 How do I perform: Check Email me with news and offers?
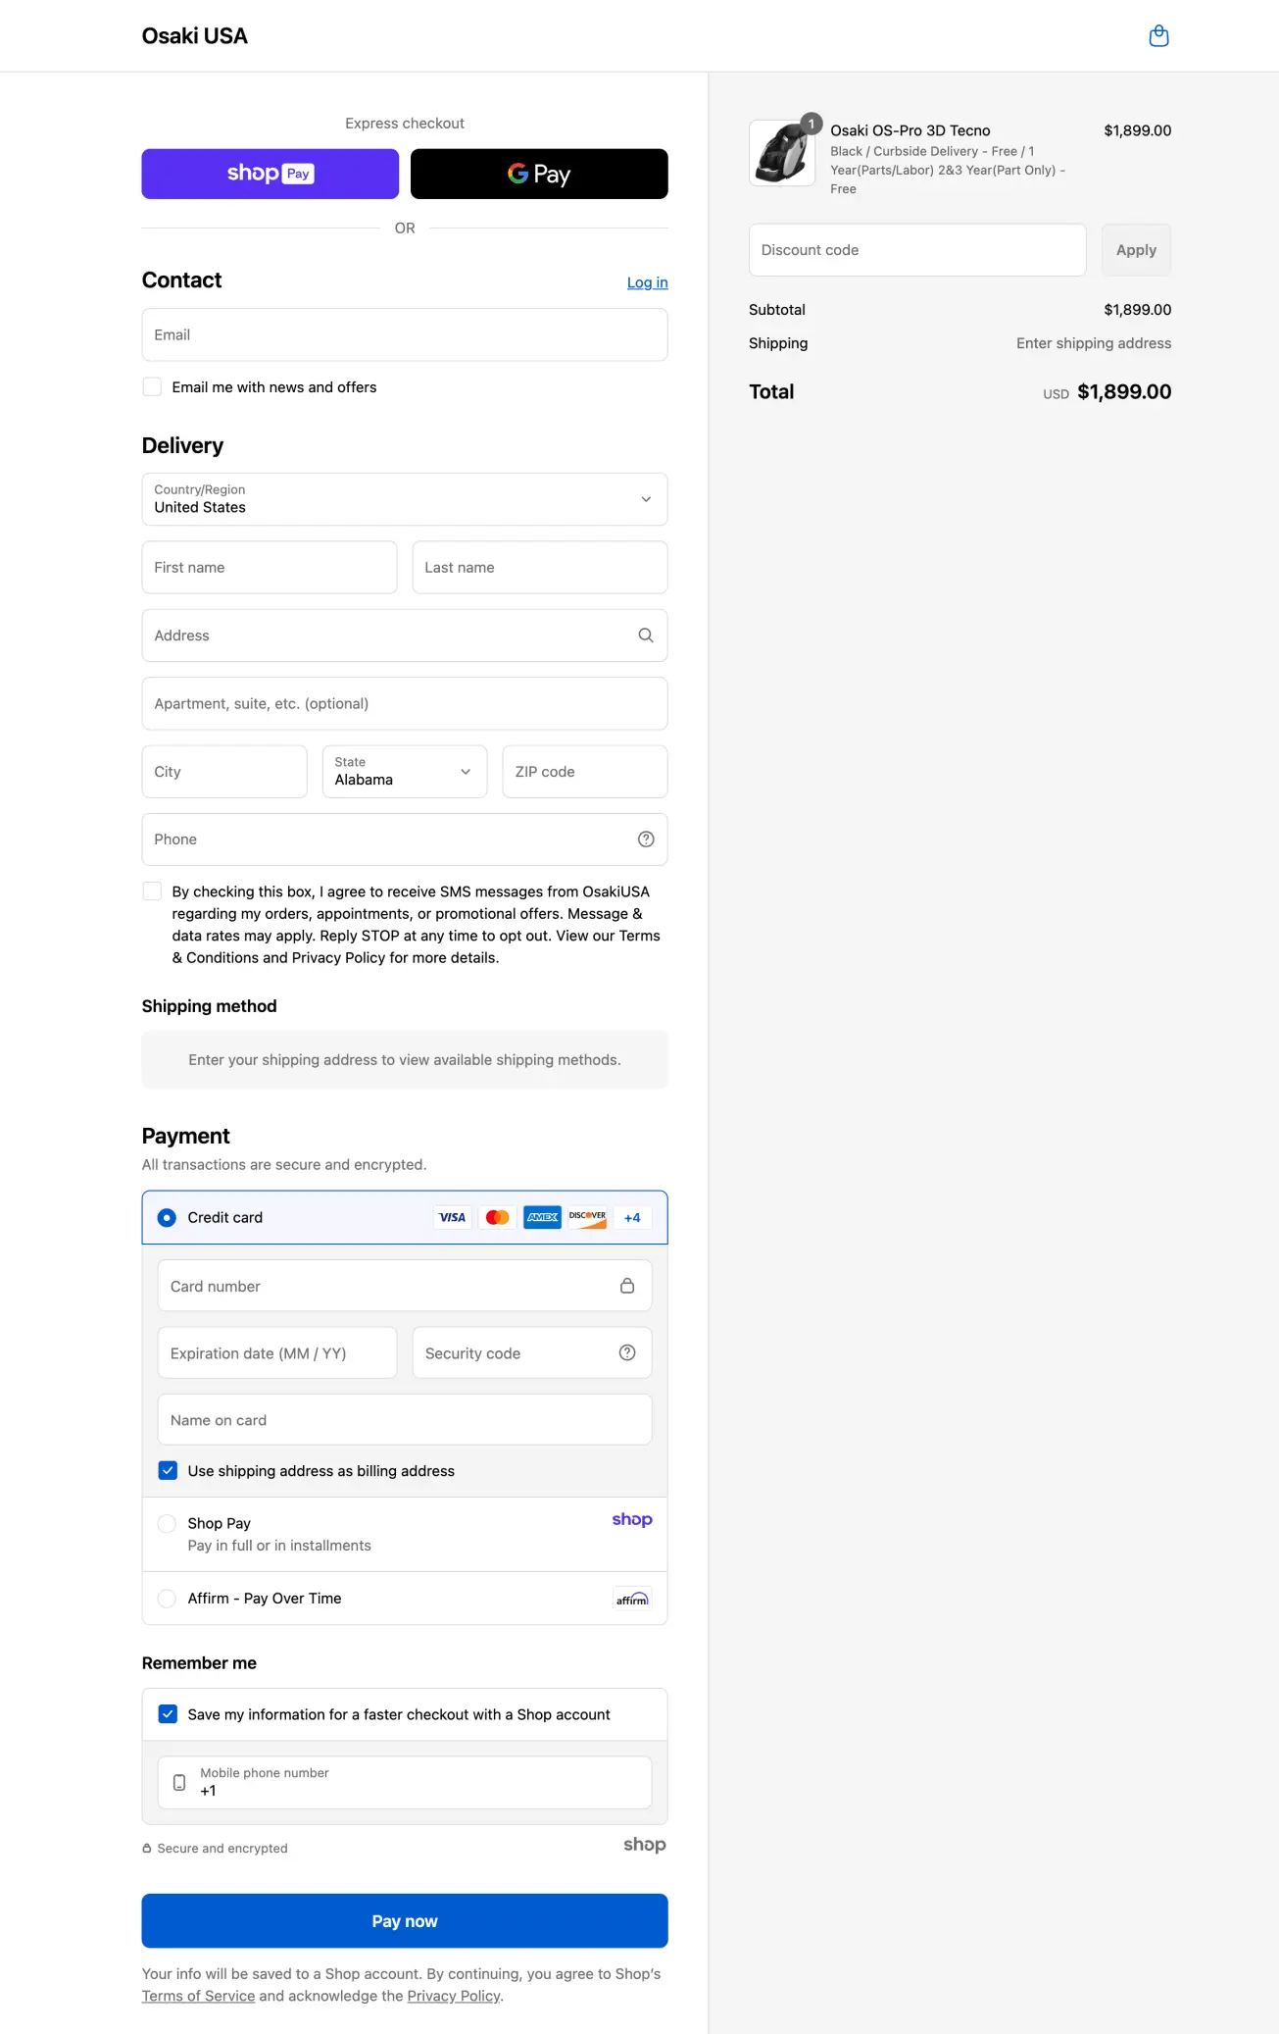153,387
